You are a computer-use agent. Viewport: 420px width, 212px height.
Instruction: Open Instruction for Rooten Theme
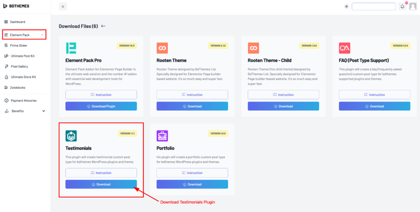click(x=192, y=95)
